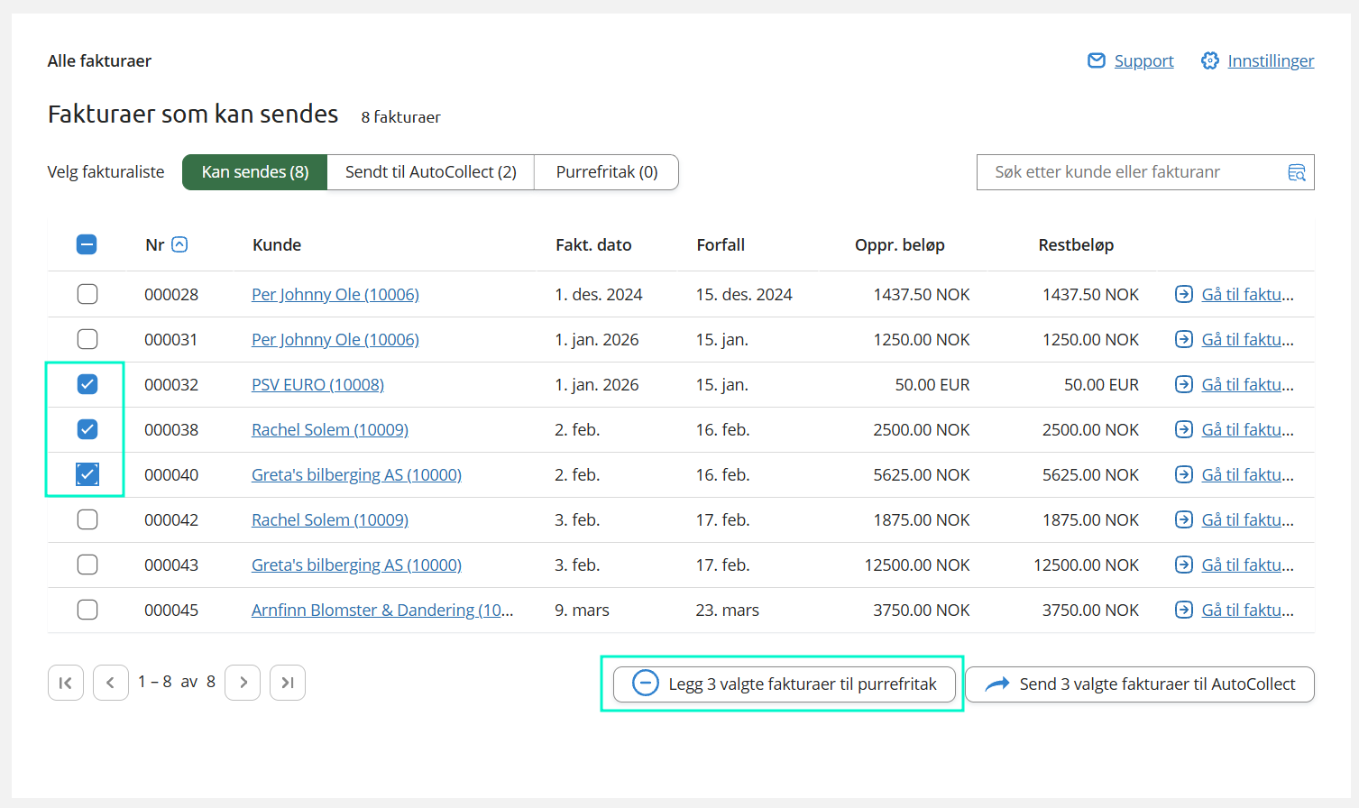
Task: Check the checkbox for invoice 000042
Action: [x=87, y=519]
